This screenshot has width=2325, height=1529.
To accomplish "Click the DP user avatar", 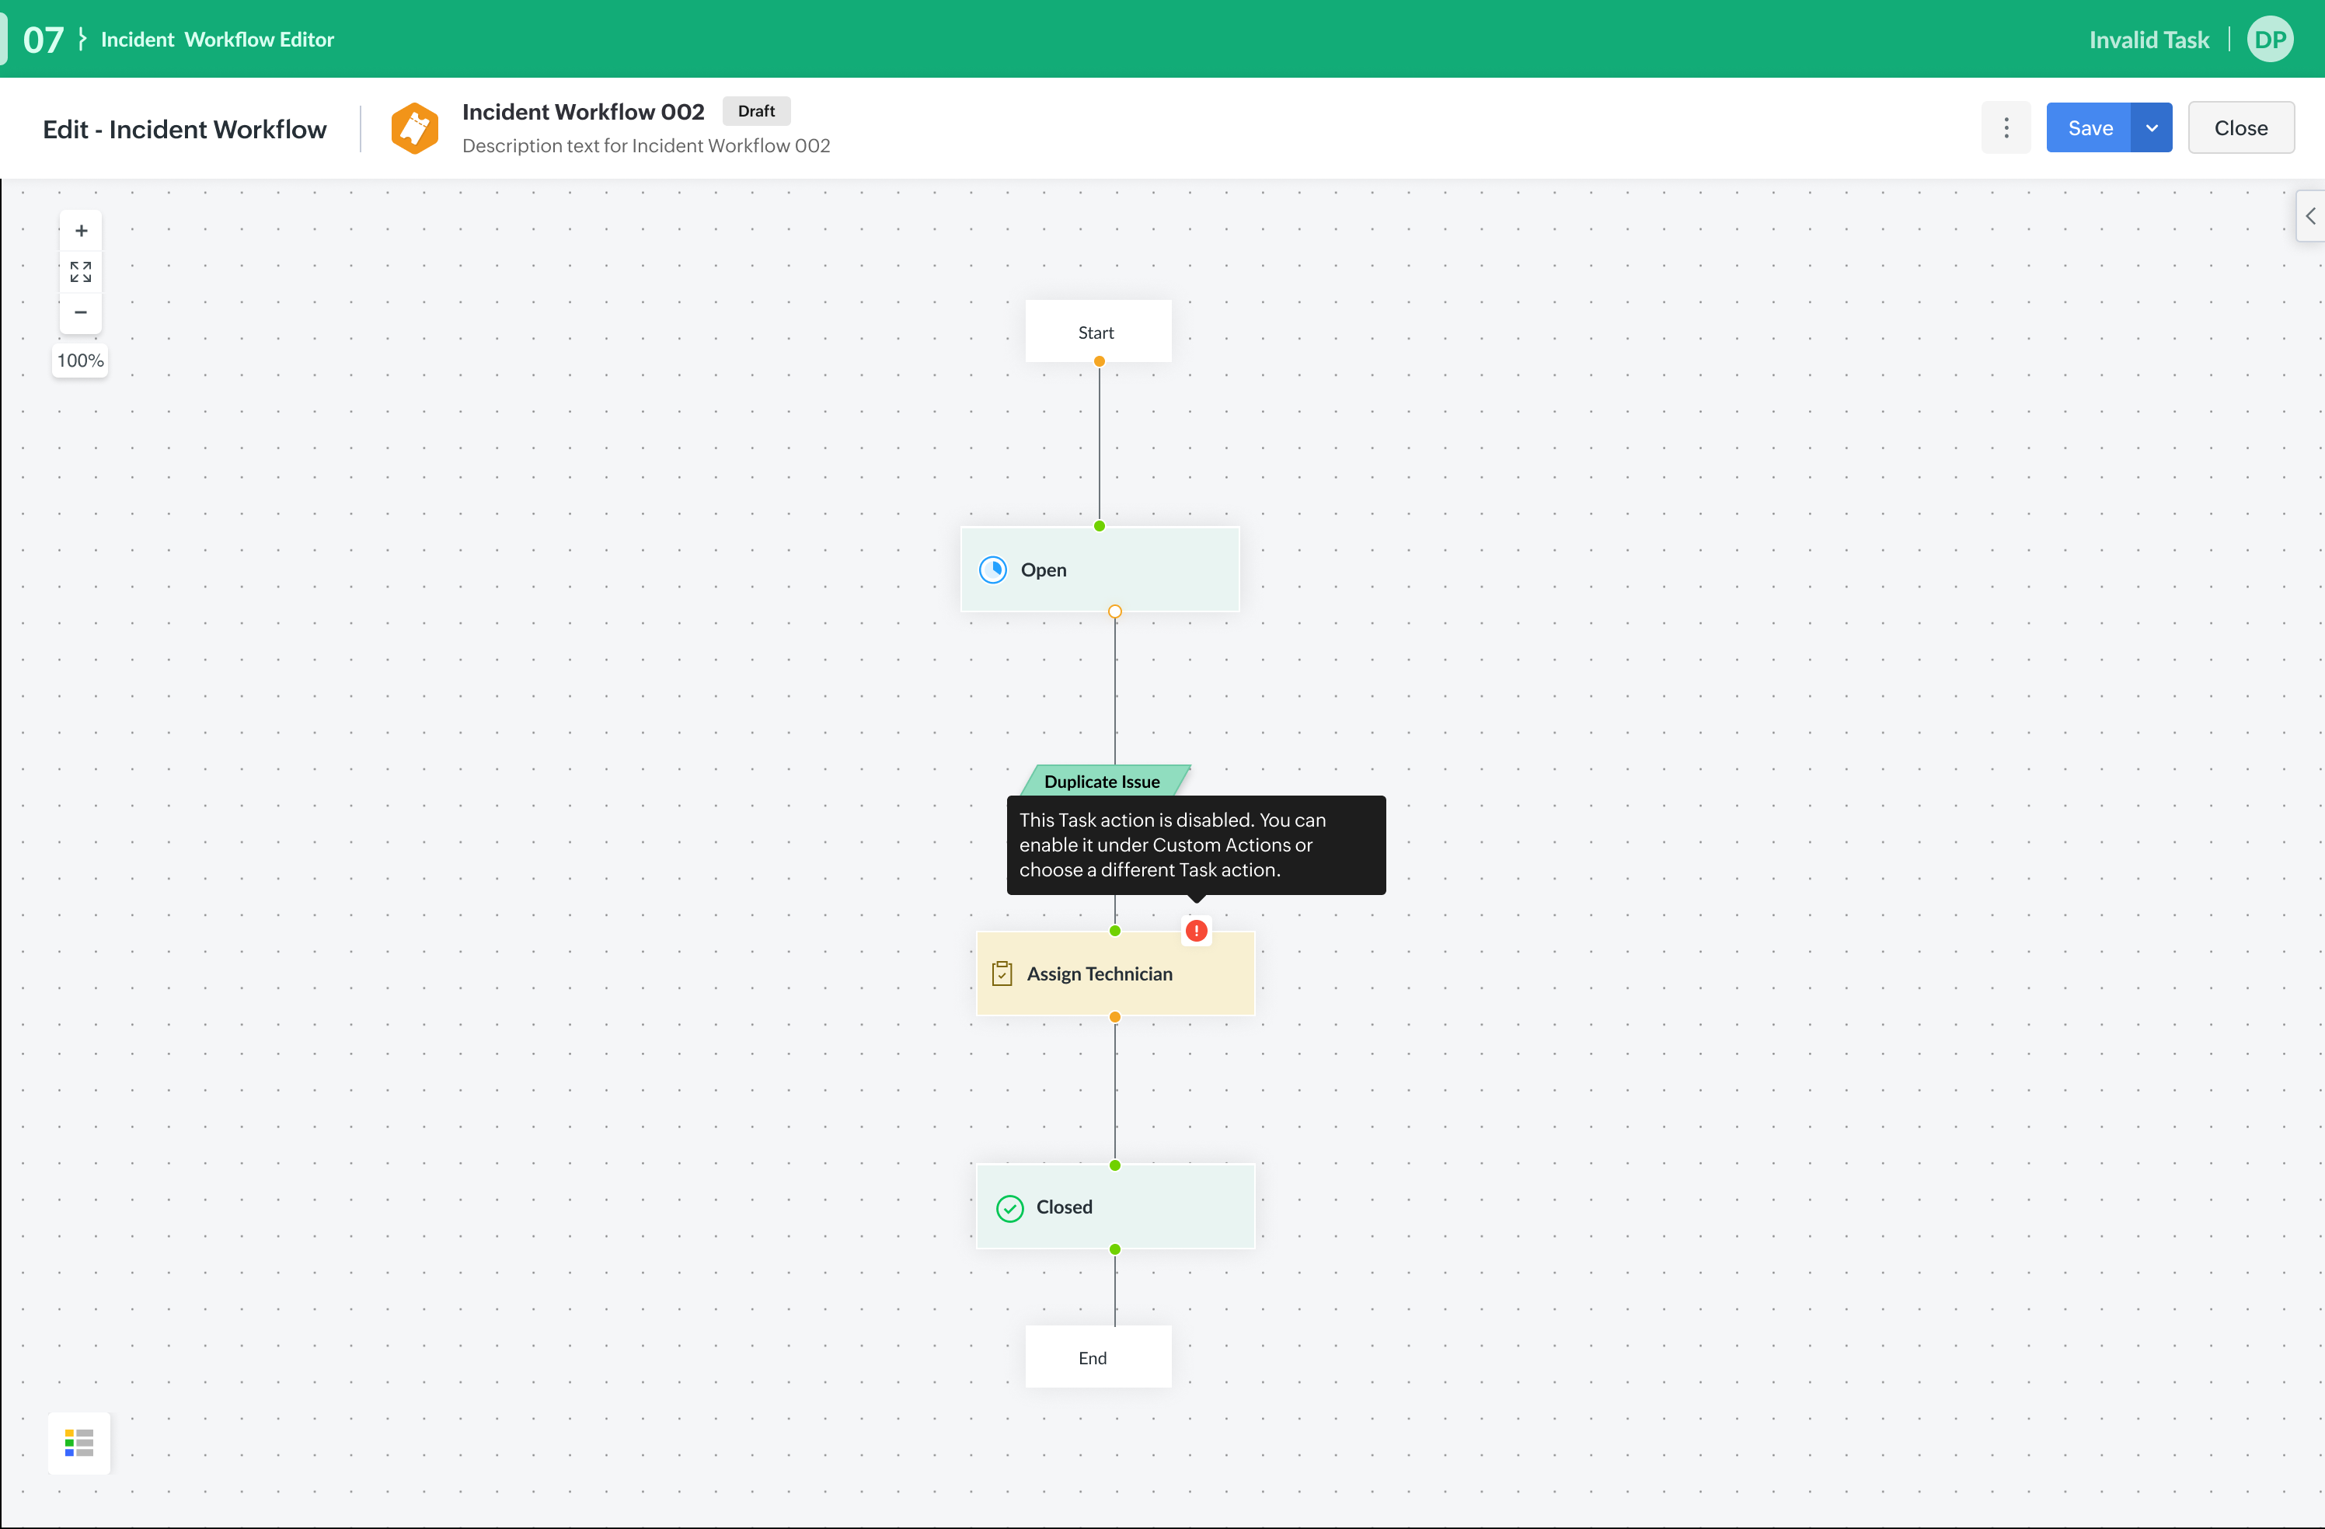I will [x=2269, y=40].
